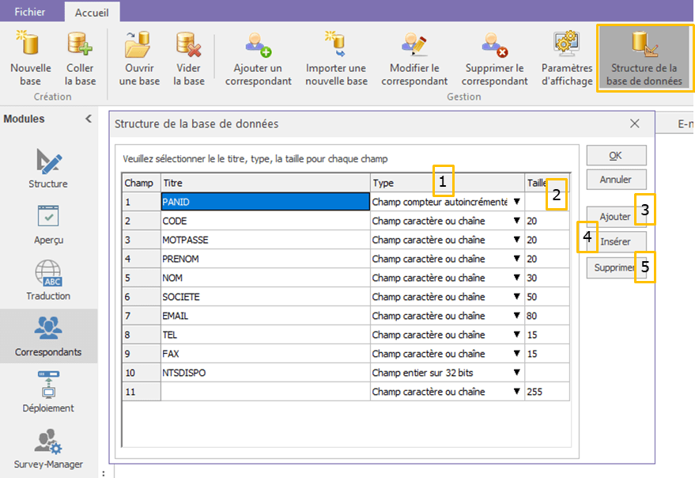Click the Supprimer button
The width and height of the screenshot is (695, 478).
coord(614,267)
